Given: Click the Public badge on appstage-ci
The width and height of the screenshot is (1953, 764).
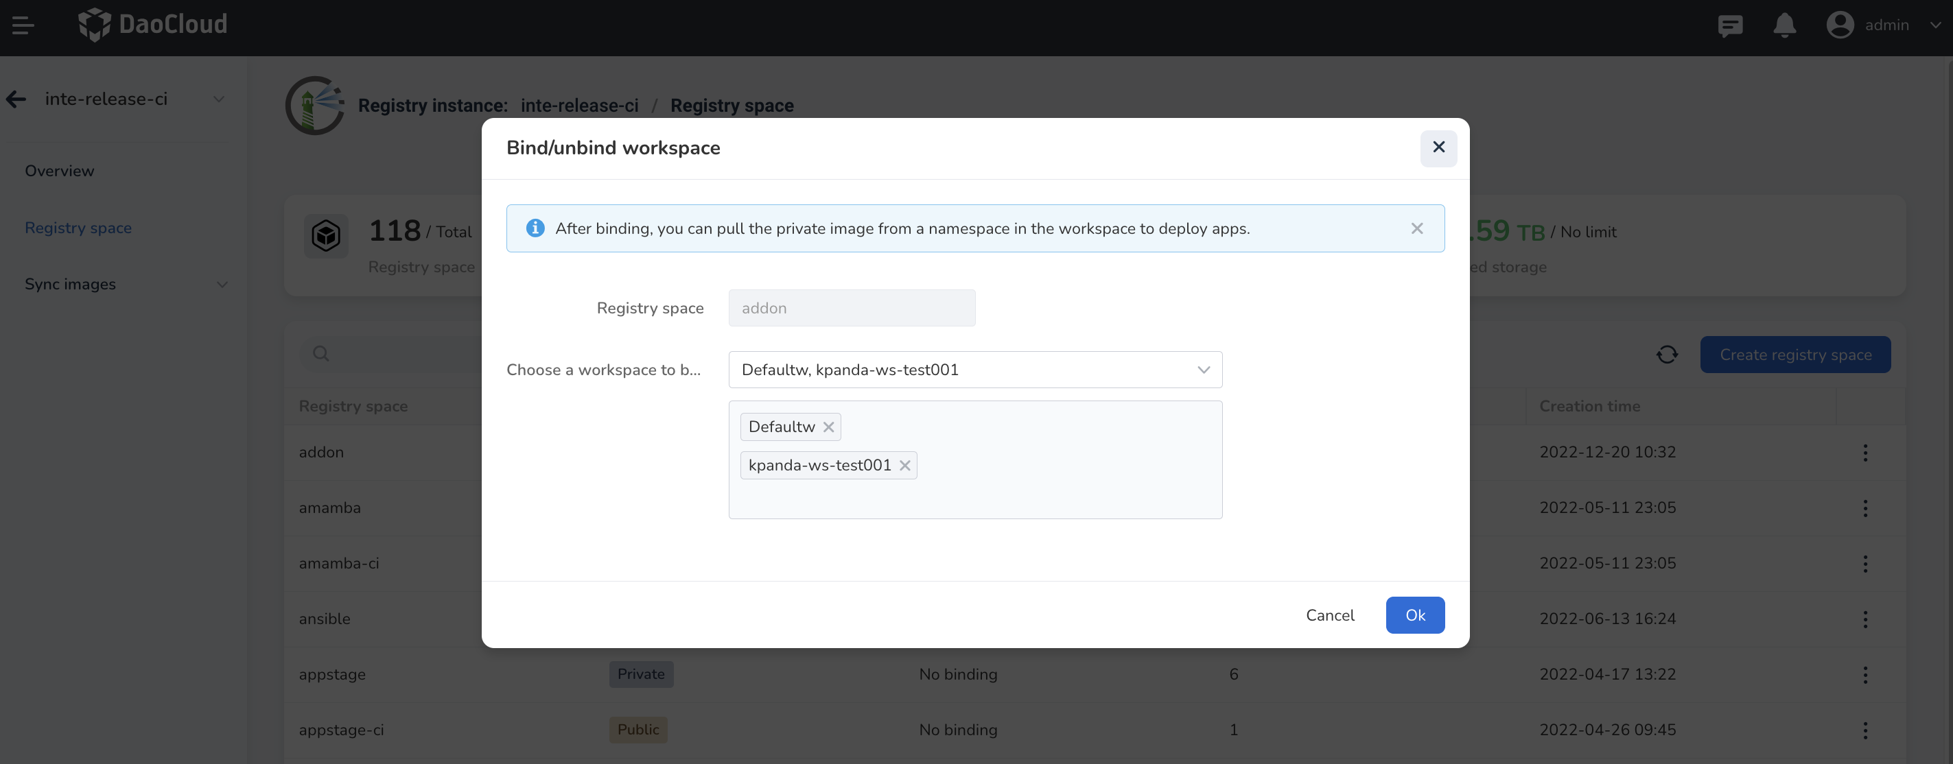Looking at the screenshot, I should [x=638, y=729].
